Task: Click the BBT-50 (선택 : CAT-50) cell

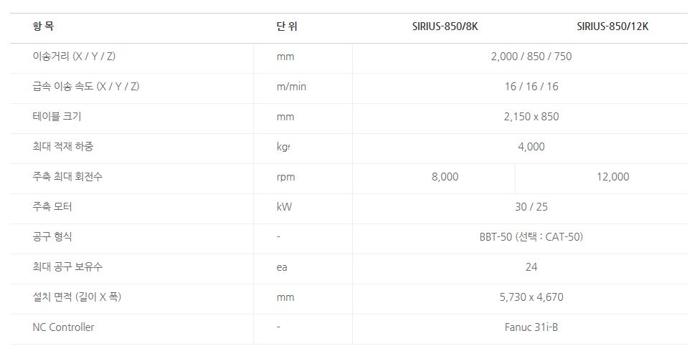Action: 531,237
